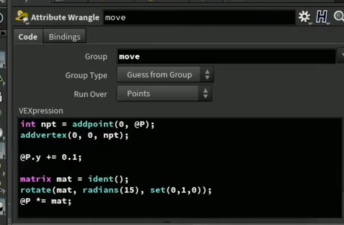Switch to the Code tab
344x225 pixels.
pos(28,36)
